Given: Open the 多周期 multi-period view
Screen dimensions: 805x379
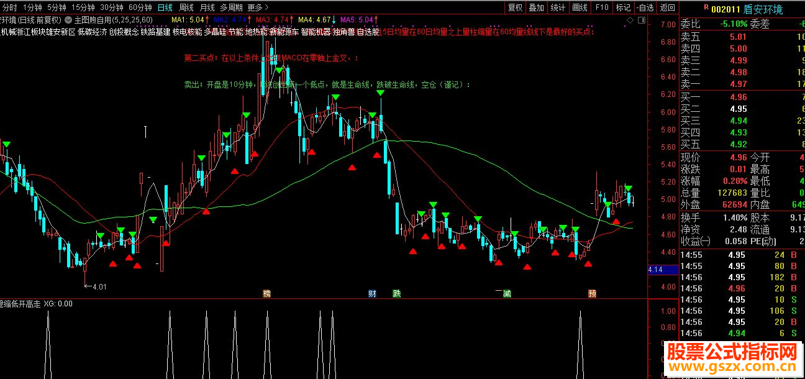Looking at the screenshot, I should coord(231,7).
